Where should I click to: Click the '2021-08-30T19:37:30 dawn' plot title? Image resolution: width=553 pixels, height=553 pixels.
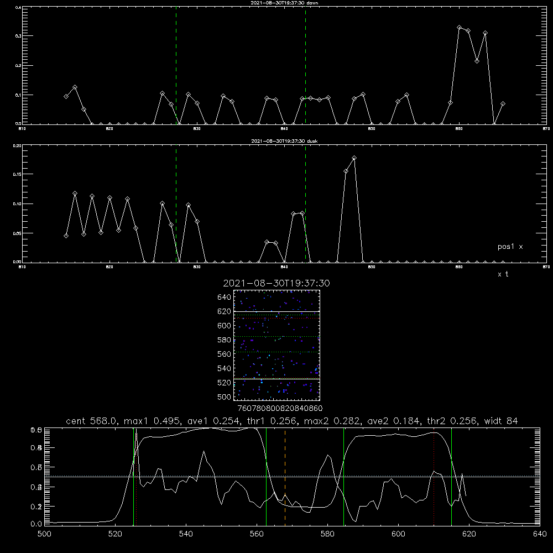click(284, 3)
